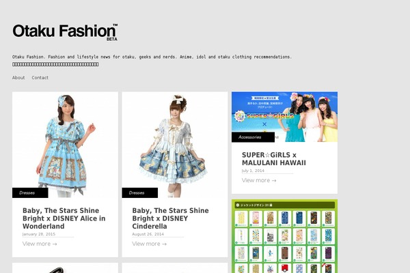This screenshot has height=273, width=410.
Task: Open the About page
Action: coord(18,78)
